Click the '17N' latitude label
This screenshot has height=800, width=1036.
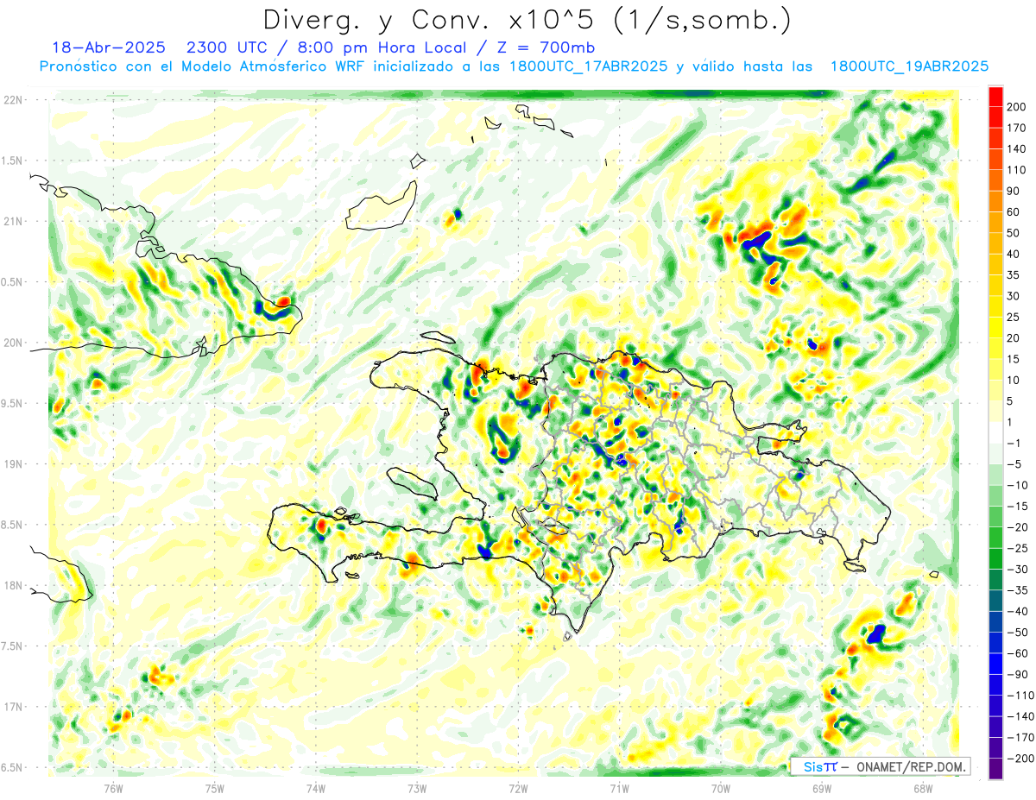point(13,707)
